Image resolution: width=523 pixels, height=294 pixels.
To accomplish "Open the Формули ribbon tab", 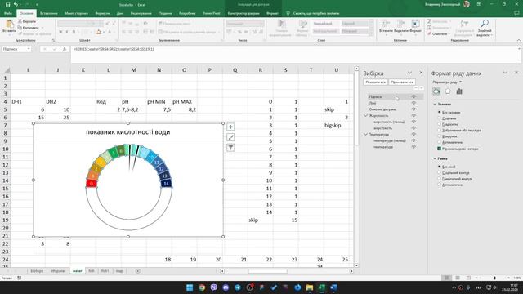I will coord(102,13).
